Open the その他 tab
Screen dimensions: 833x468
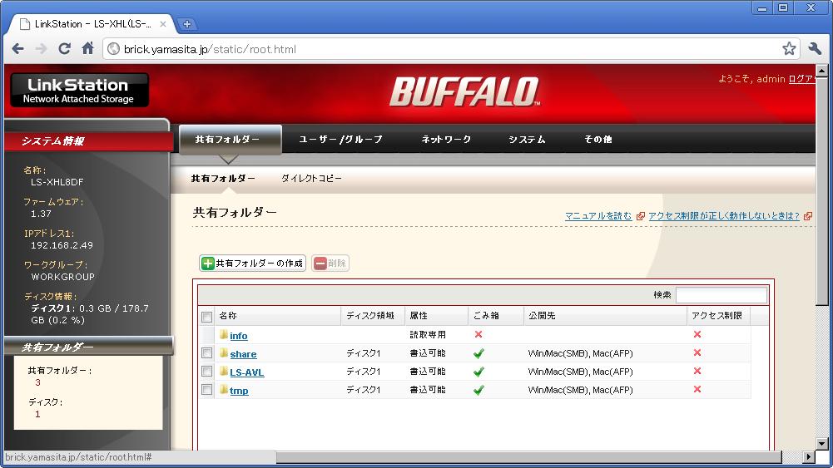(x=598, y=140)
